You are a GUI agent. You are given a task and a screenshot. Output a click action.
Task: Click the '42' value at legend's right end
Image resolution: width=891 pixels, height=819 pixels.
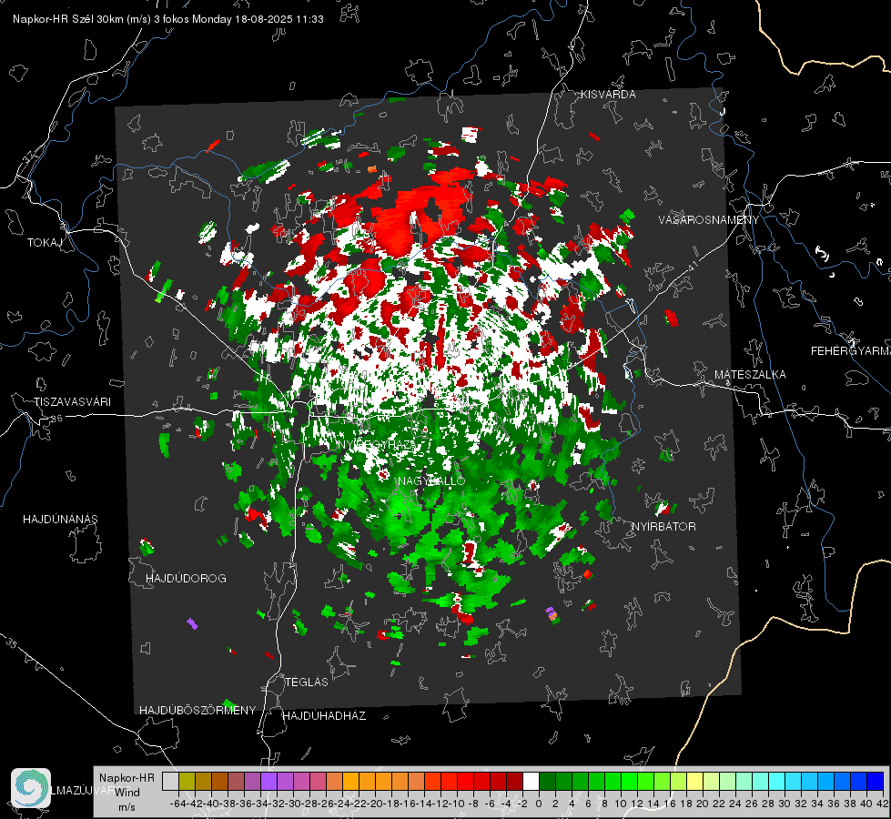pos(883,804)
